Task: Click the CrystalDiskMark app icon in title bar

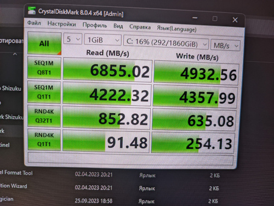Action: [x=32, y=10]
